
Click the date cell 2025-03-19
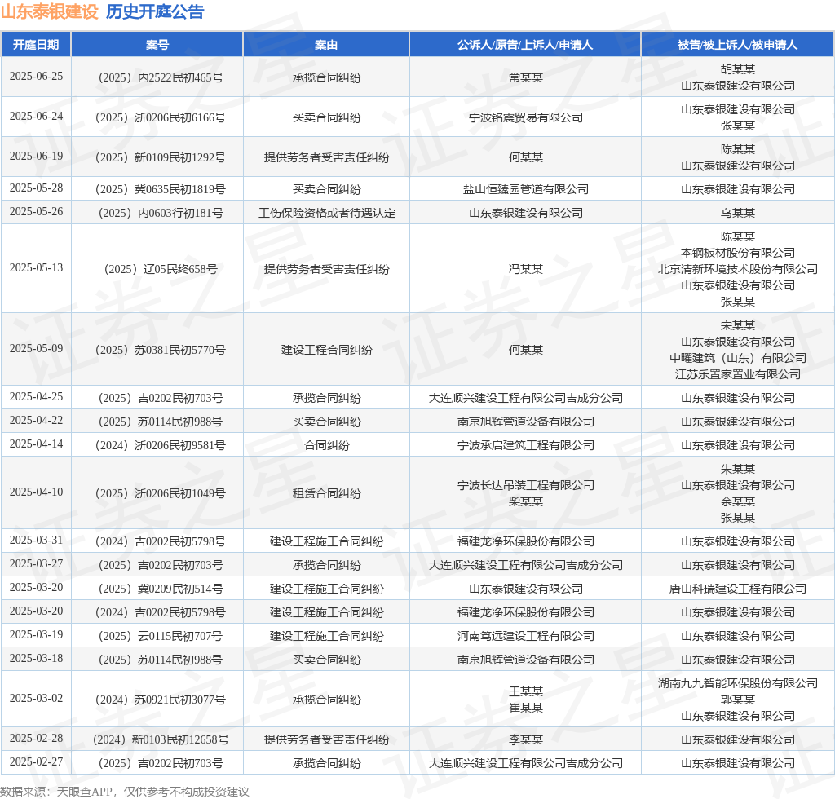click(36, 634)
